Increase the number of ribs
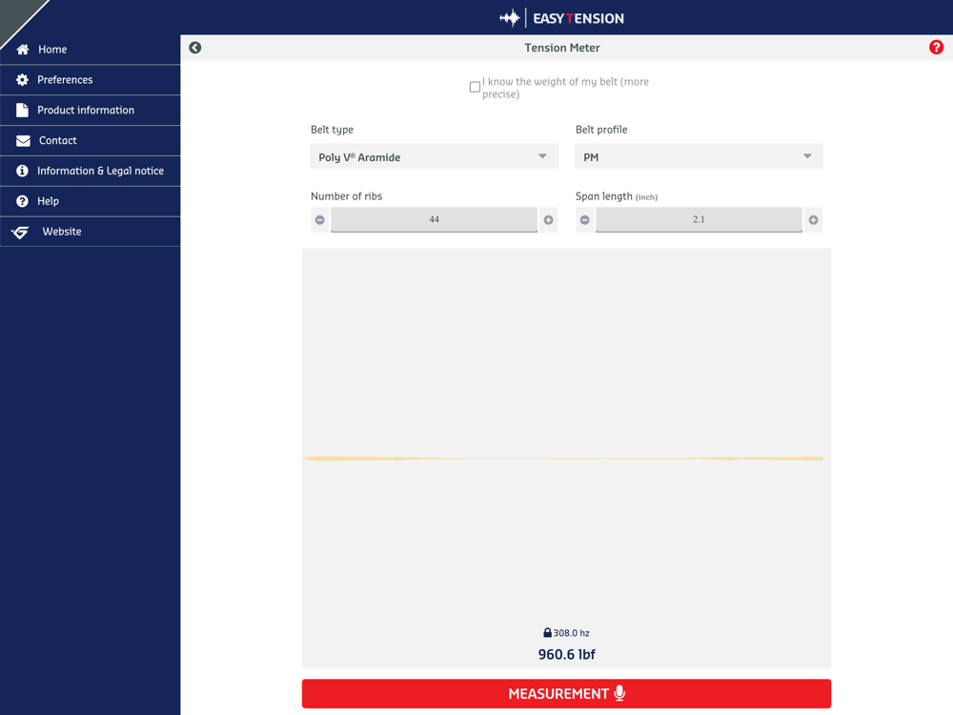The width and height of the screenshot is (953, 715). 548,220
